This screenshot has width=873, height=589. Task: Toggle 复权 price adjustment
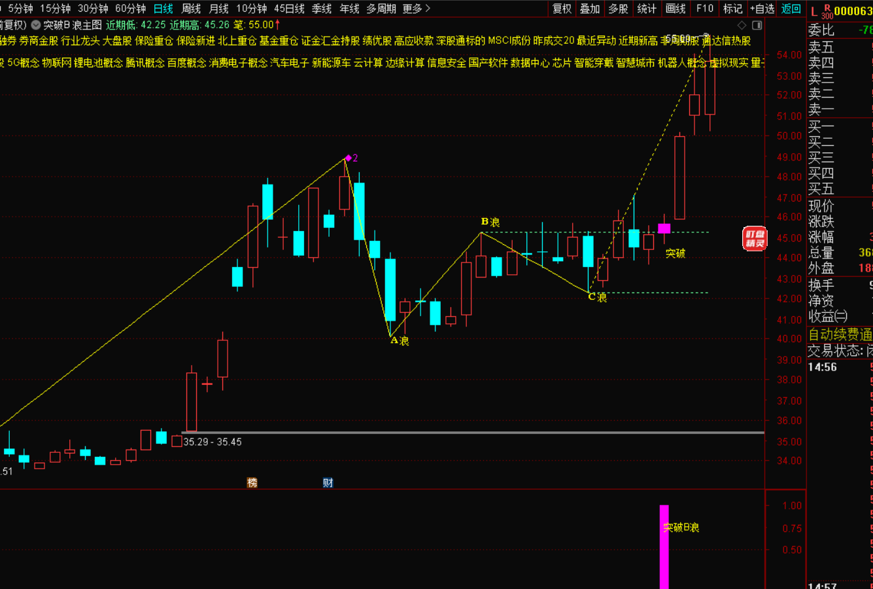562,9
